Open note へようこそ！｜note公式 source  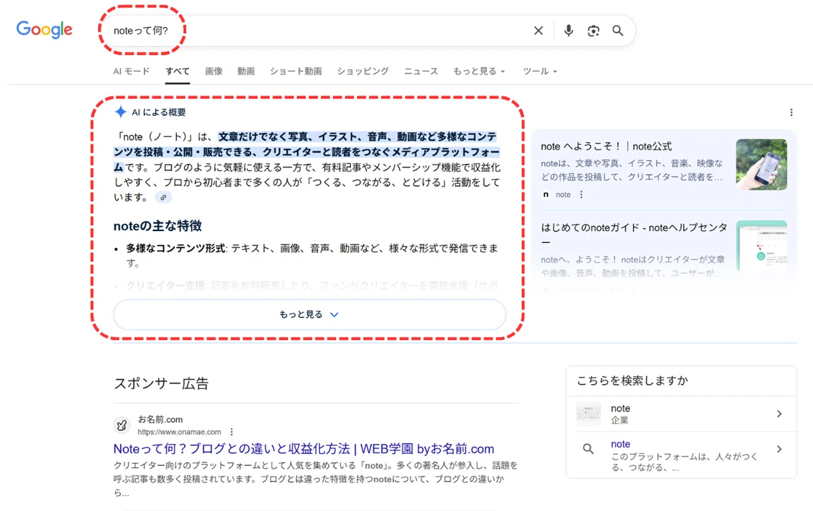[x=606, y=146]
